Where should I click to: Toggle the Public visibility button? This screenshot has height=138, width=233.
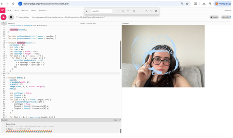214,17
